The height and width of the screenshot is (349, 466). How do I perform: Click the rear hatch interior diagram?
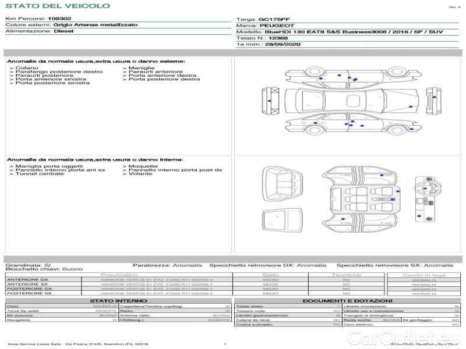tap(283, 185)
